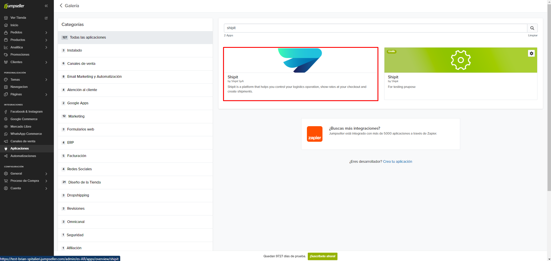
Task: Open the Crea tu aplicación link
Action: click(x=397, y=162)
